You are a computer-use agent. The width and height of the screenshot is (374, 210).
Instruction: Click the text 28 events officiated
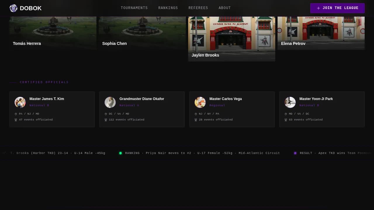point(216,120)
